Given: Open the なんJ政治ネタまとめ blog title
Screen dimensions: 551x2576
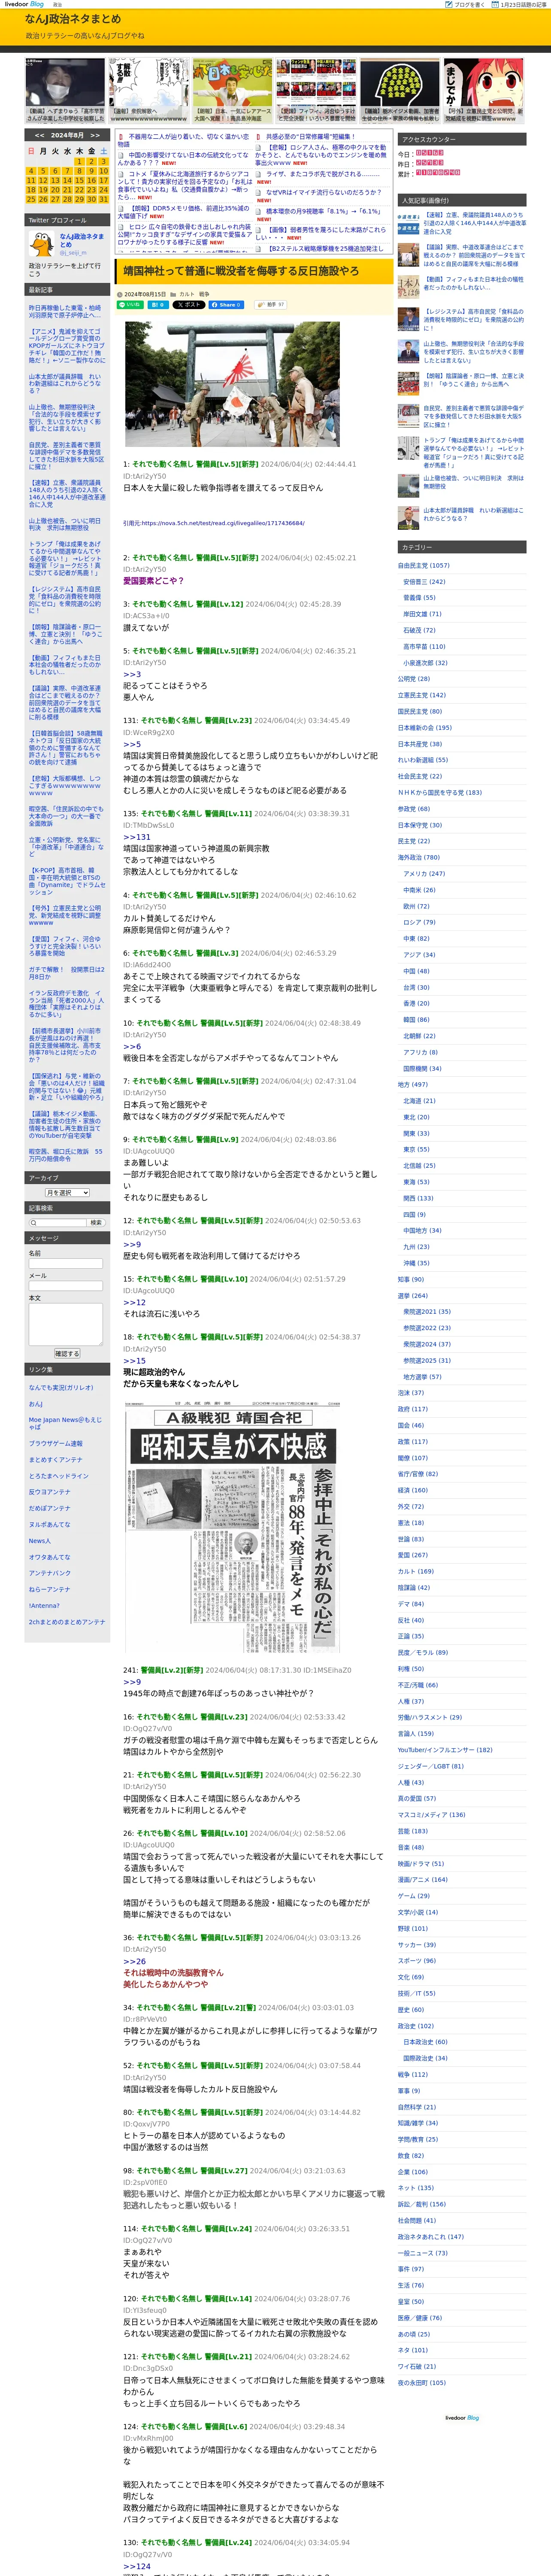Looking at the screenshot, I should (x=72, y=19).
